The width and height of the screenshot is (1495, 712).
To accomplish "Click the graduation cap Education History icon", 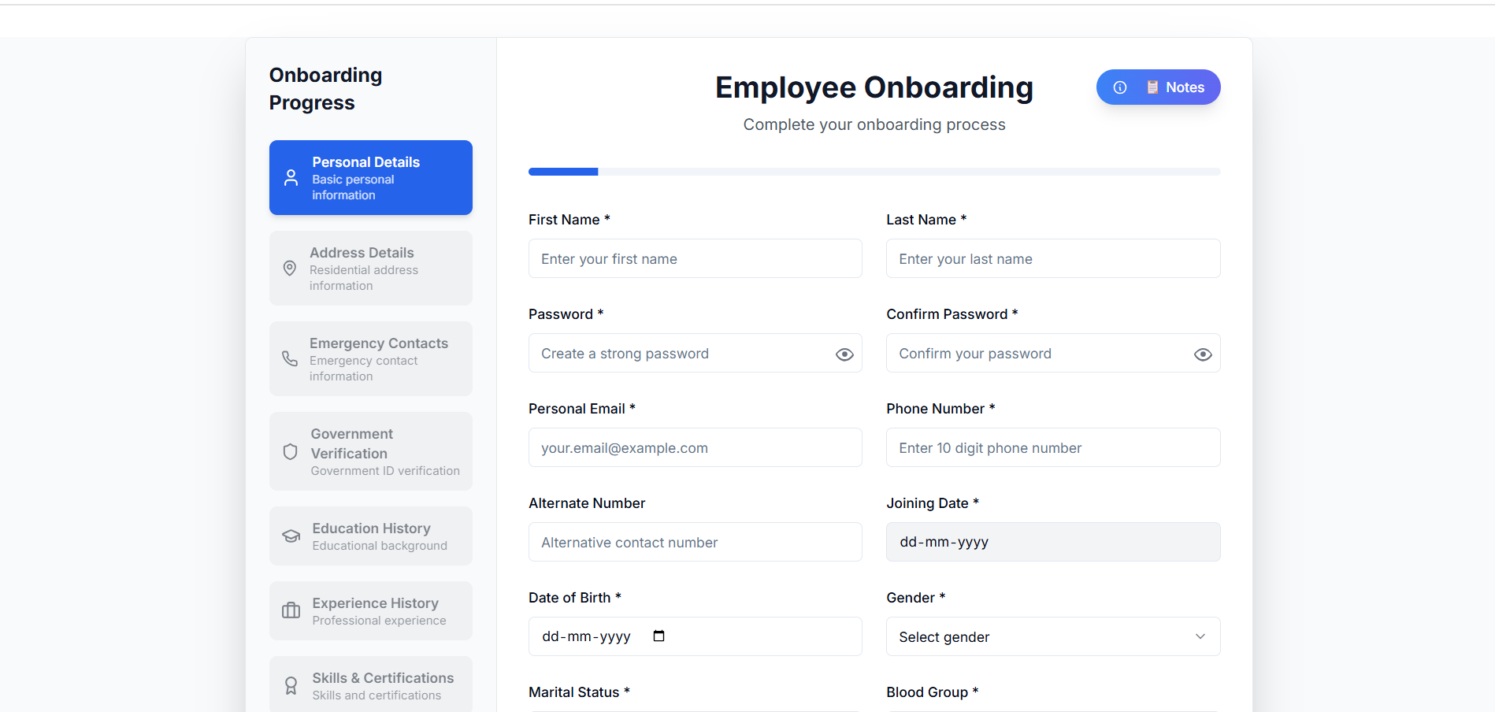I will point(291,536).
